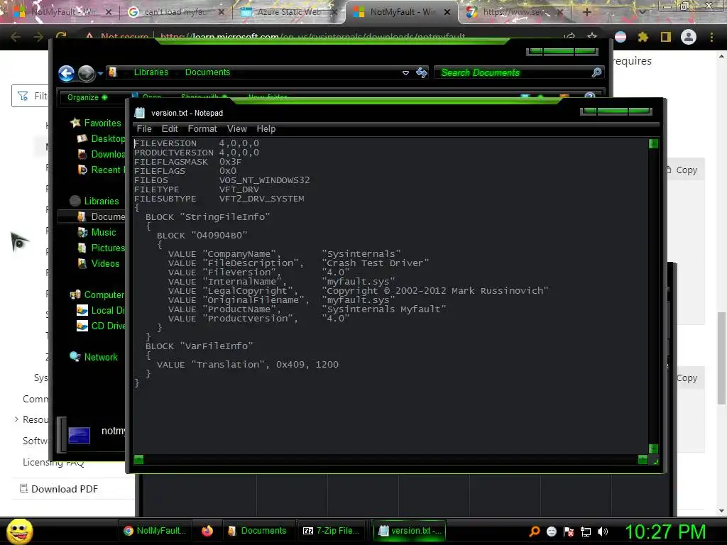The width and height of the screenshot is (727, 545).
Task: Click Notepad vertical scrollbar down arrow
Action: [x=653, y=448]
